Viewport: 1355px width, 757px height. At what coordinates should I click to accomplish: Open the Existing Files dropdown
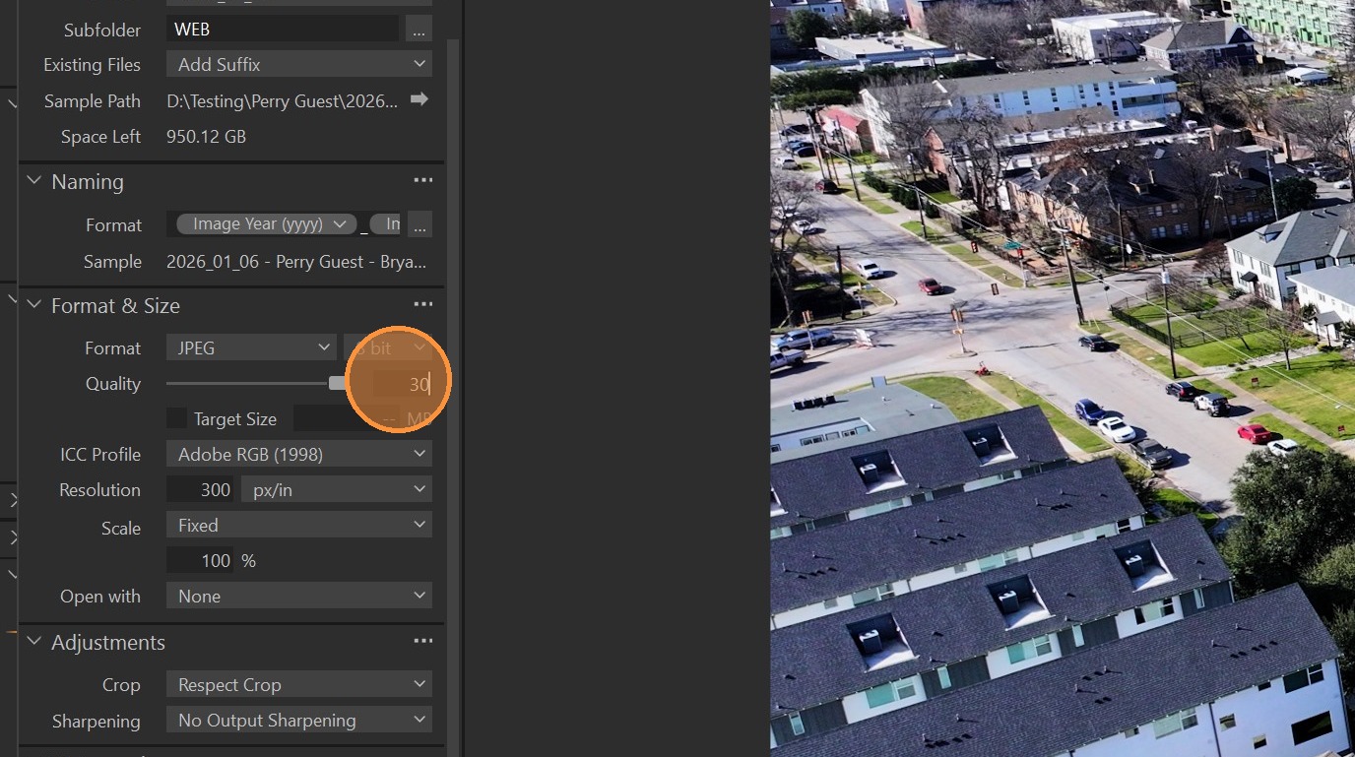pos(299,65)
